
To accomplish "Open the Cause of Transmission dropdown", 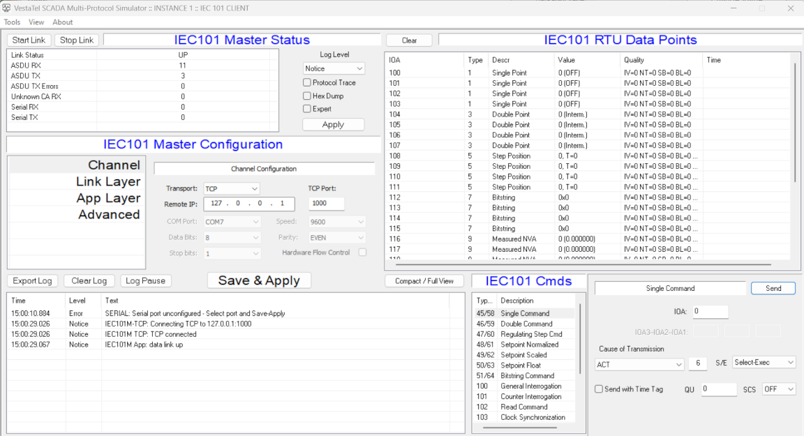I will [x=639, y=364].
